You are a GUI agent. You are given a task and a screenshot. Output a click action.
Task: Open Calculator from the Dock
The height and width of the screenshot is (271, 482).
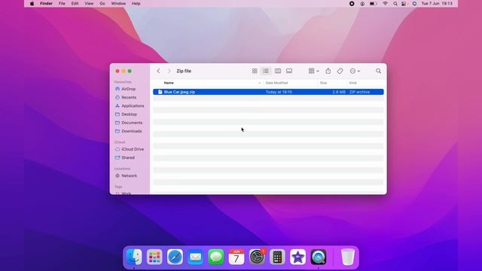click(x=277, y=257)
